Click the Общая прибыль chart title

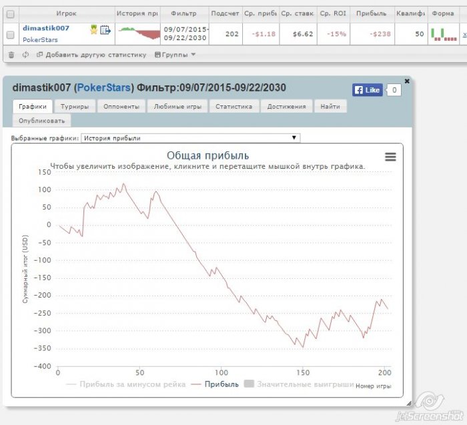[207, 155]
